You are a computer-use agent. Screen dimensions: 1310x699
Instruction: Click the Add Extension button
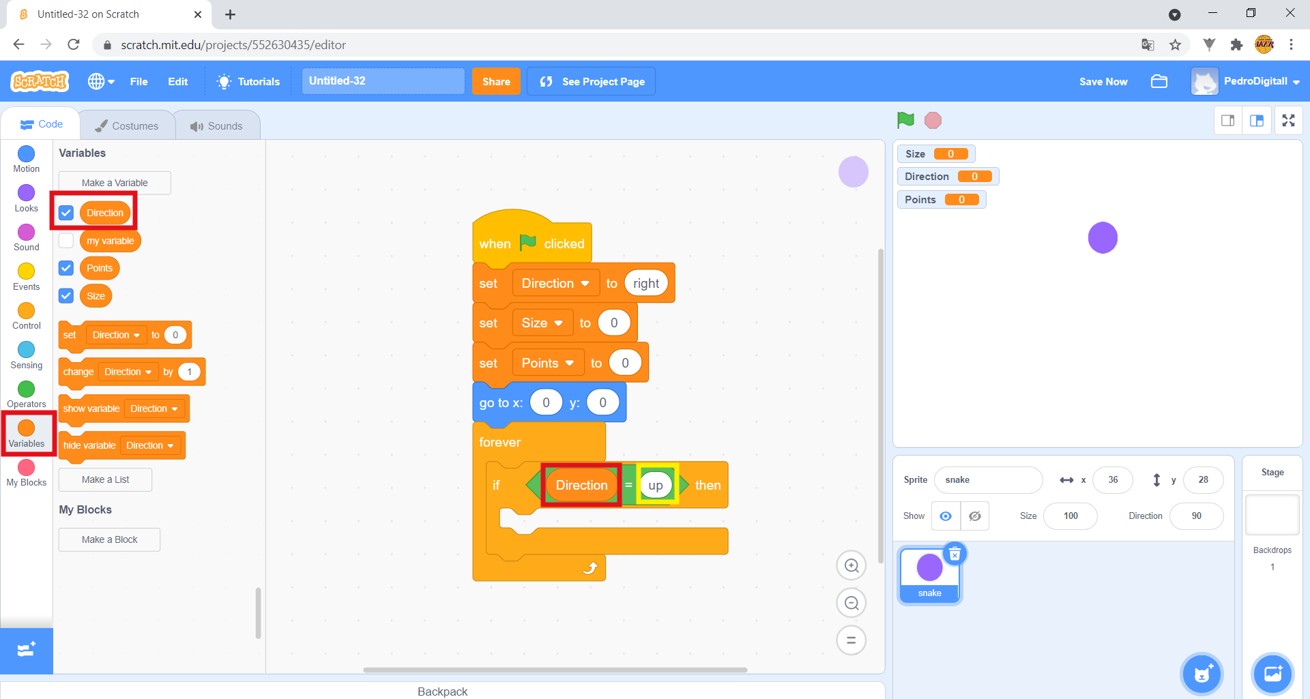(x=26, y=651)
